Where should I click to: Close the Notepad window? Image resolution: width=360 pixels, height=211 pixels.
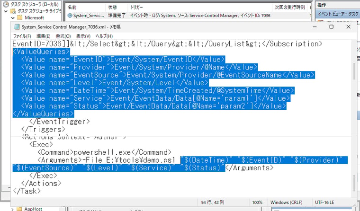348,27
